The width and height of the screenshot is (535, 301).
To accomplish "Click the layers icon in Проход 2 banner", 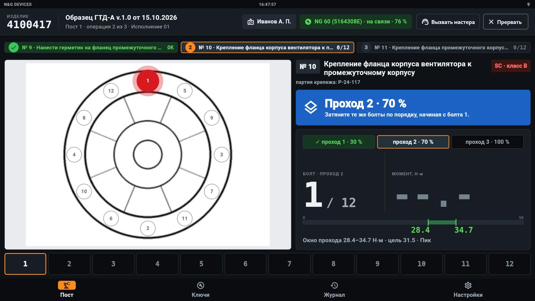I will [x=311, y=108].
